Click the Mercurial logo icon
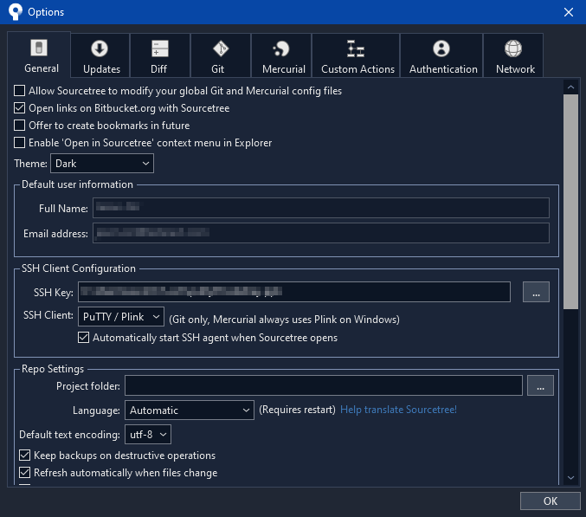 coord(281,48)
